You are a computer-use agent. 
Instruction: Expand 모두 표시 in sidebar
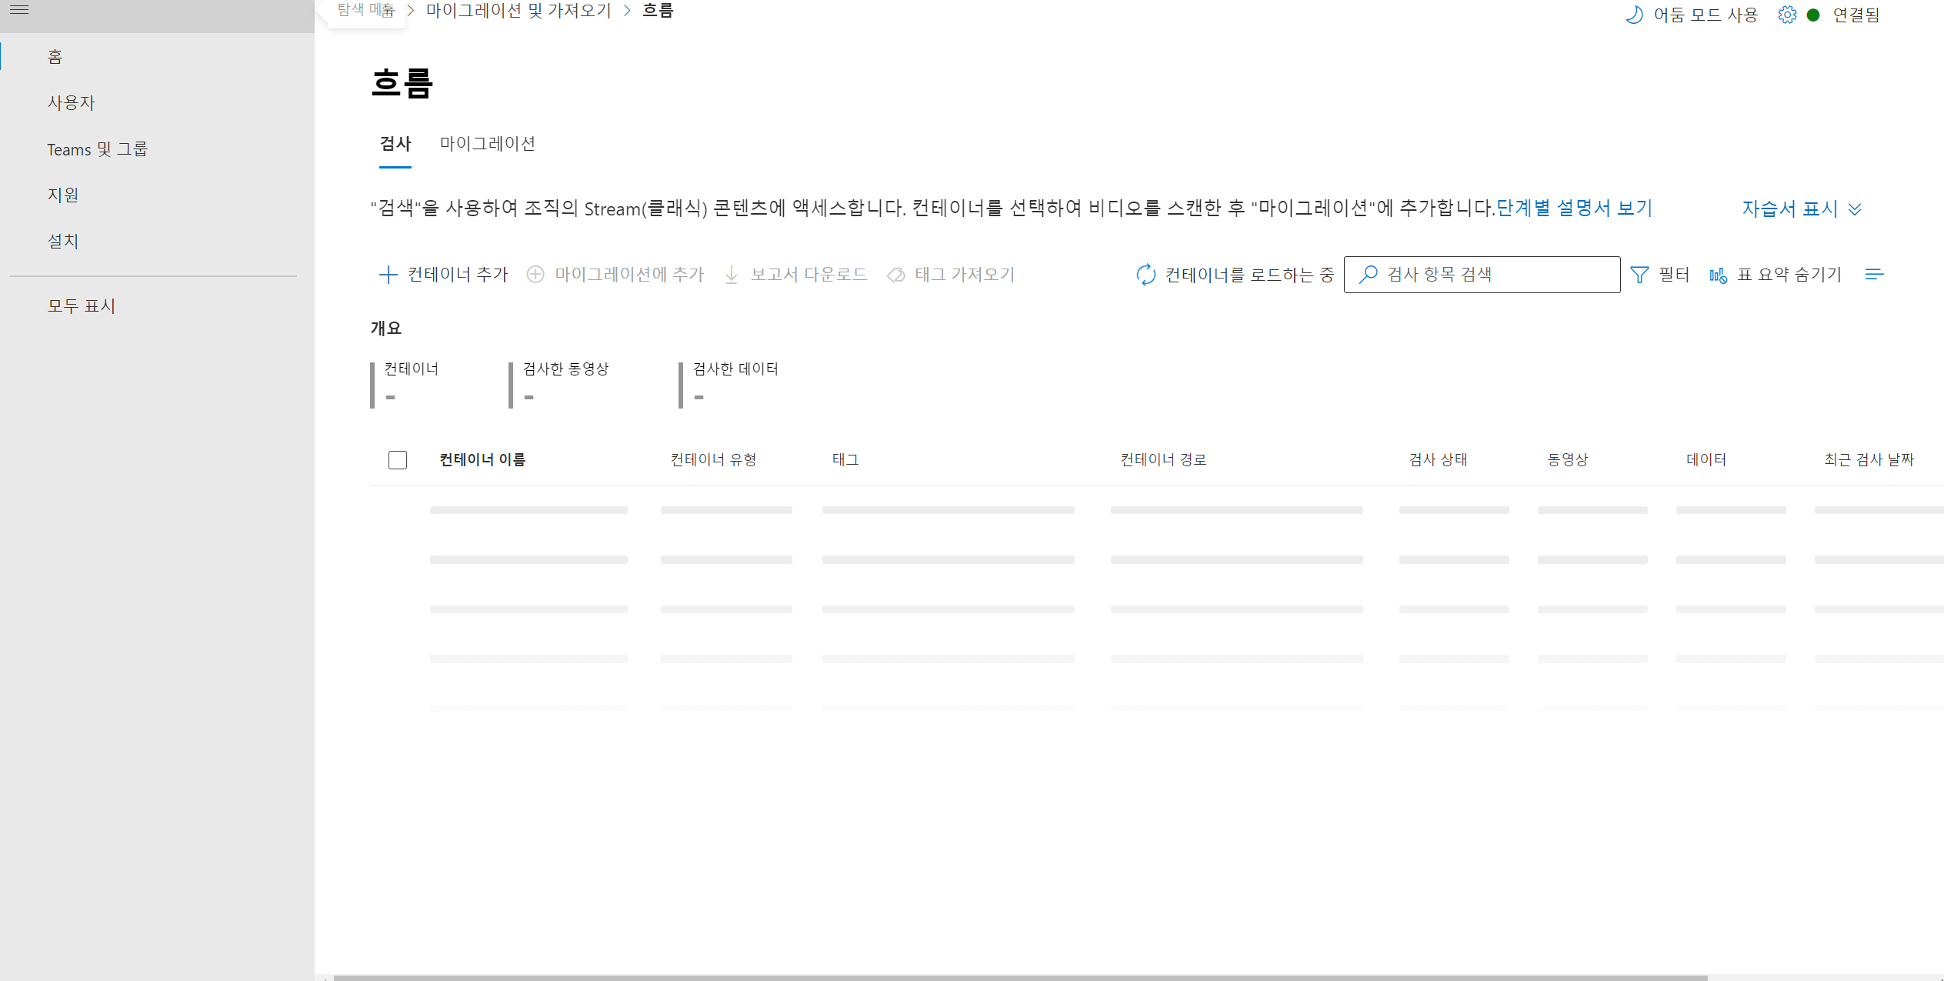(x=82, y=306)
